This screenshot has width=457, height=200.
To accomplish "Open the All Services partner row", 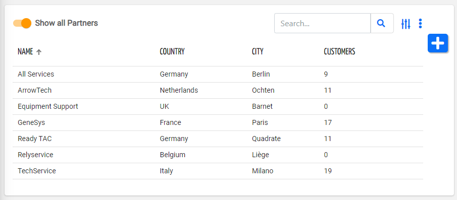I will pos(218,75).
